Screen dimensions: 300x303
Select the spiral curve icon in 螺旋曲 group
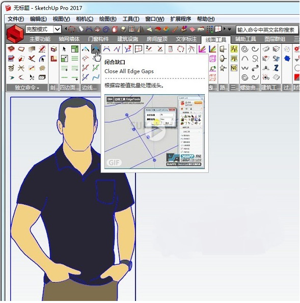tap(244, 49)
